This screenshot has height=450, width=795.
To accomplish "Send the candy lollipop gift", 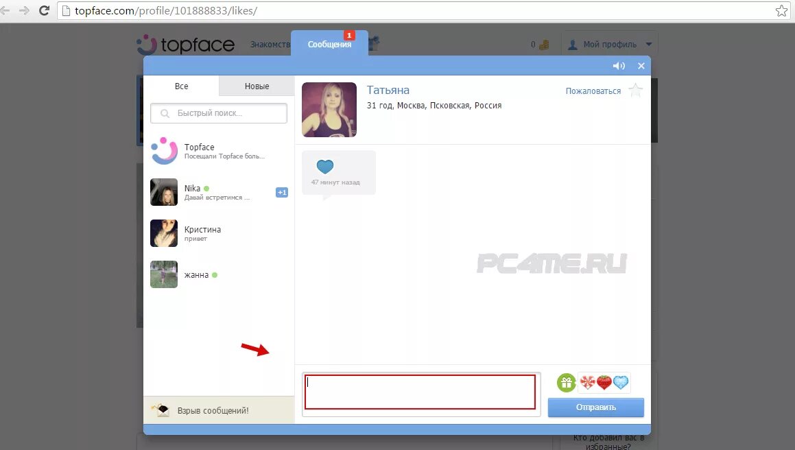I will (587, 383).
